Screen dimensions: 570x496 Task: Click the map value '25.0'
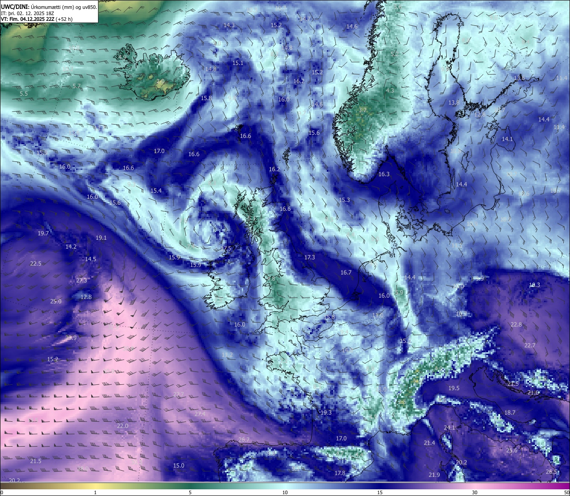(x=56, y=302)
